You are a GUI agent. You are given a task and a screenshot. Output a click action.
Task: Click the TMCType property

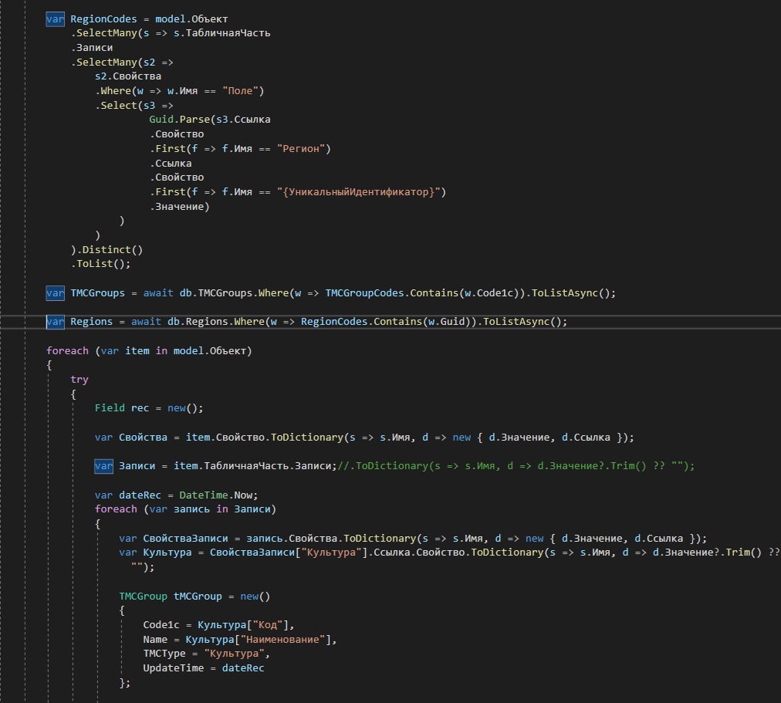pos(164,654)
